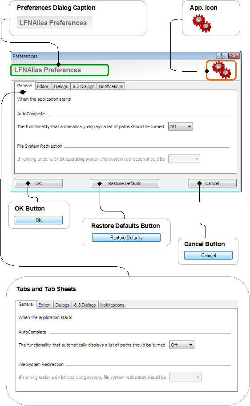Screen dimensions: 250x406
Task: Click the blue OK button in the OK Button callout
Action: pos(39,220)
